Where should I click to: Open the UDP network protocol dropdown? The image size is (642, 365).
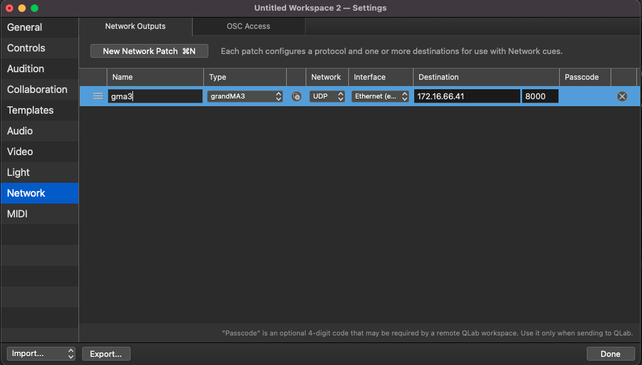pyautogui.click(x=327, y=96)
